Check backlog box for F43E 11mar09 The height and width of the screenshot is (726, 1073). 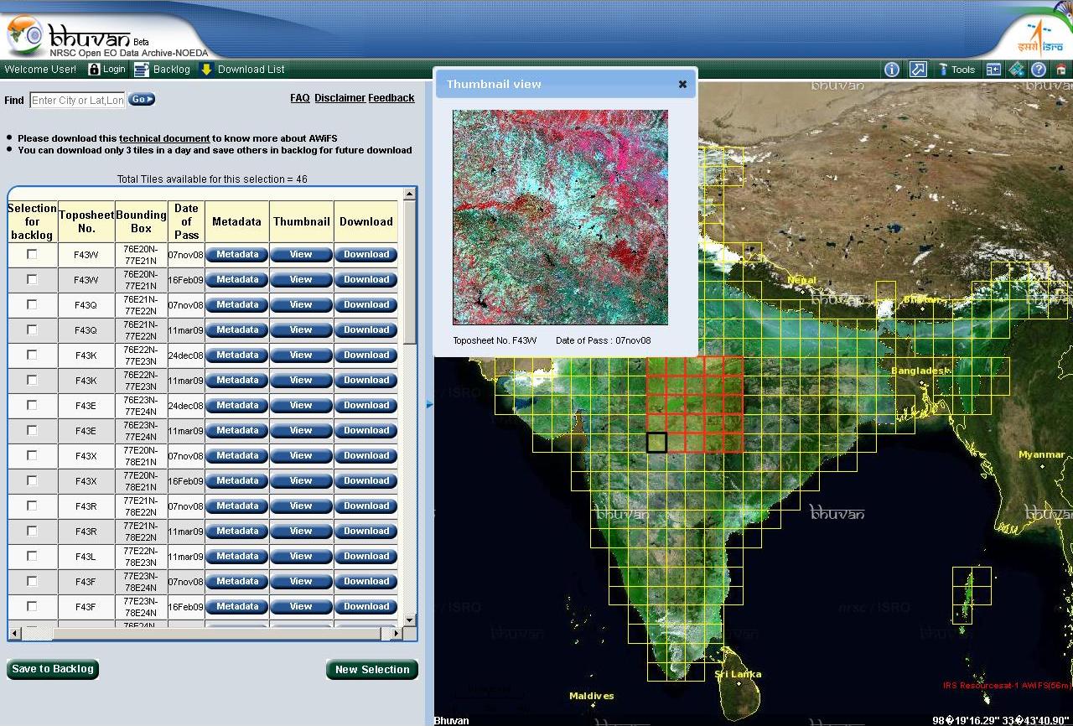(x=32, y=430)
